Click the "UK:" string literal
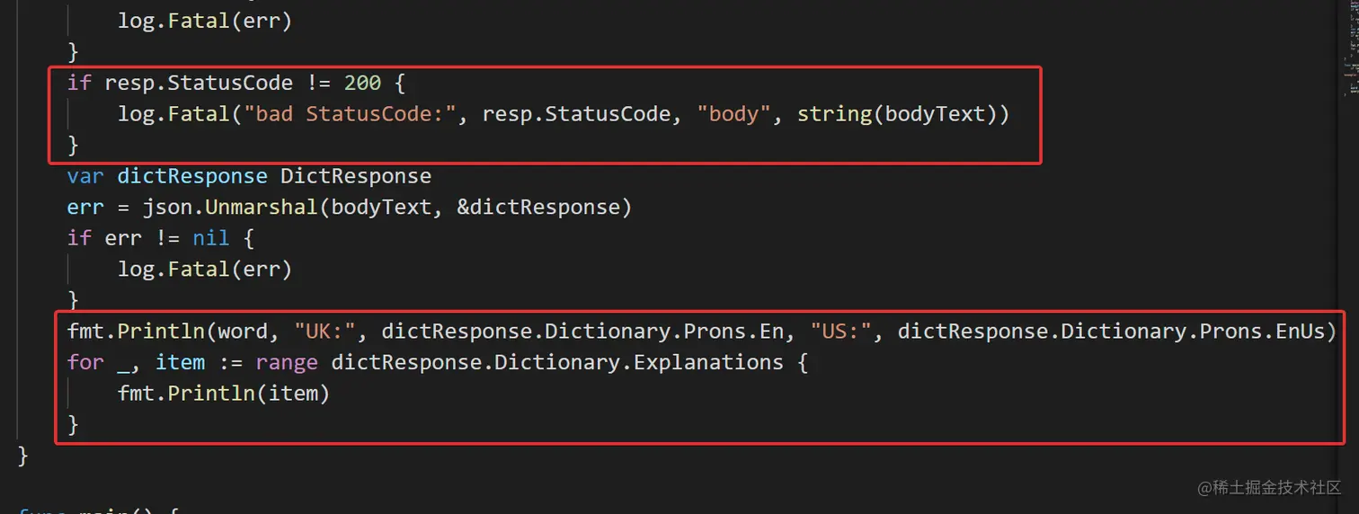Image resolution: width=1359 pixels, height=514 pixels. pyautogui.click(x=324, y=332)
